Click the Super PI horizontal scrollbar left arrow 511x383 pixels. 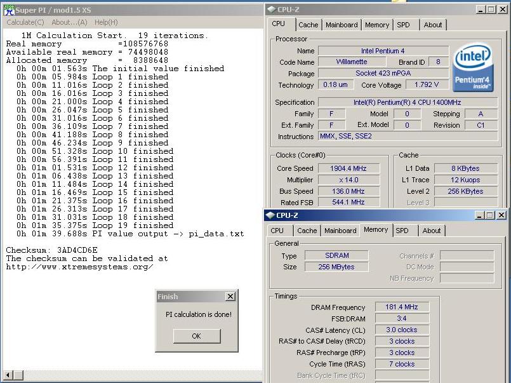click(x=8, y=375)
